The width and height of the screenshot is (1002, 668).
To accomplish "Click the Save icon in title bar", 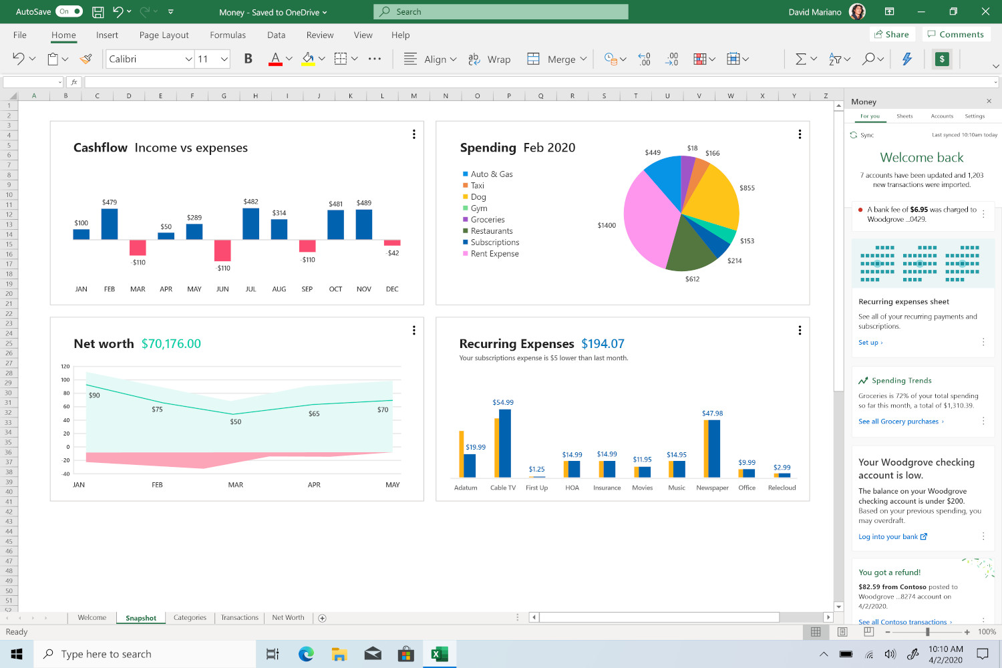I will coord(98,11).
